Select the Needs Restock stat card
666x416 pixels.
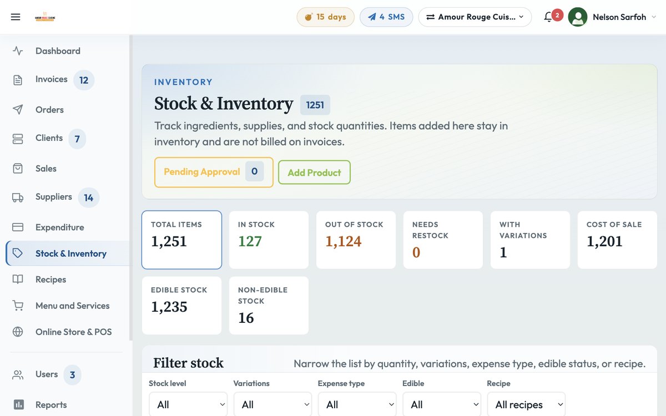point(443,240)
